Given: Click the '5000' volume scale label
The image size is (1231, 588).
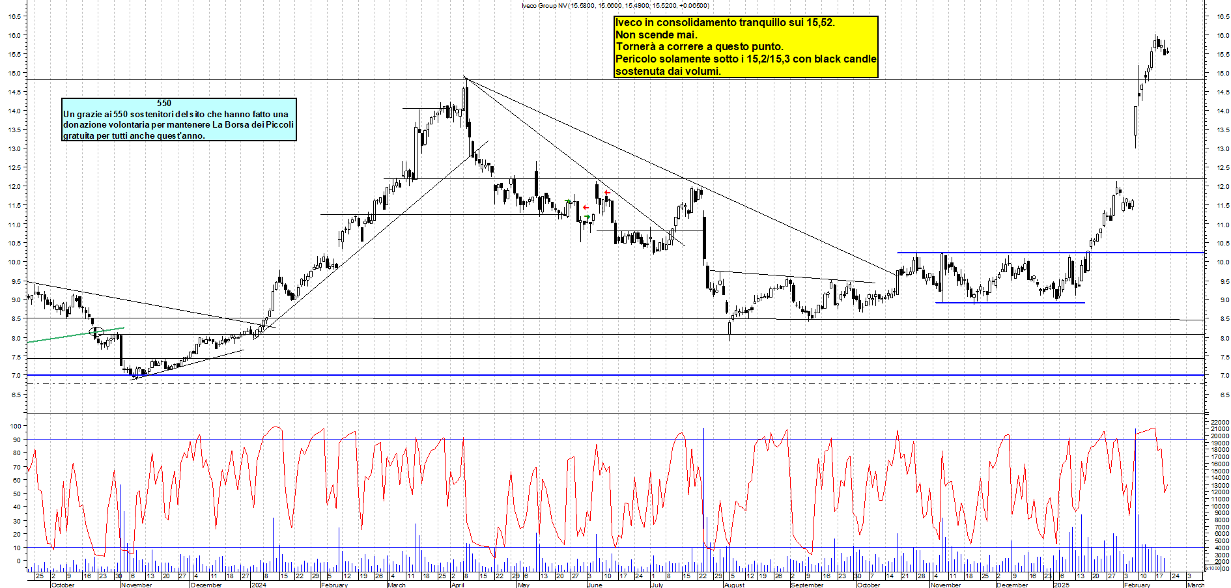Looking at the screenshot, I should (1221, 541).
